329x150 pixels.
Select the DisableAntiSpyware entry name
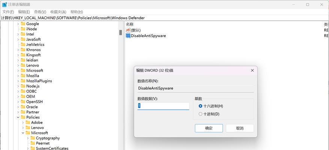click(148, 36)
